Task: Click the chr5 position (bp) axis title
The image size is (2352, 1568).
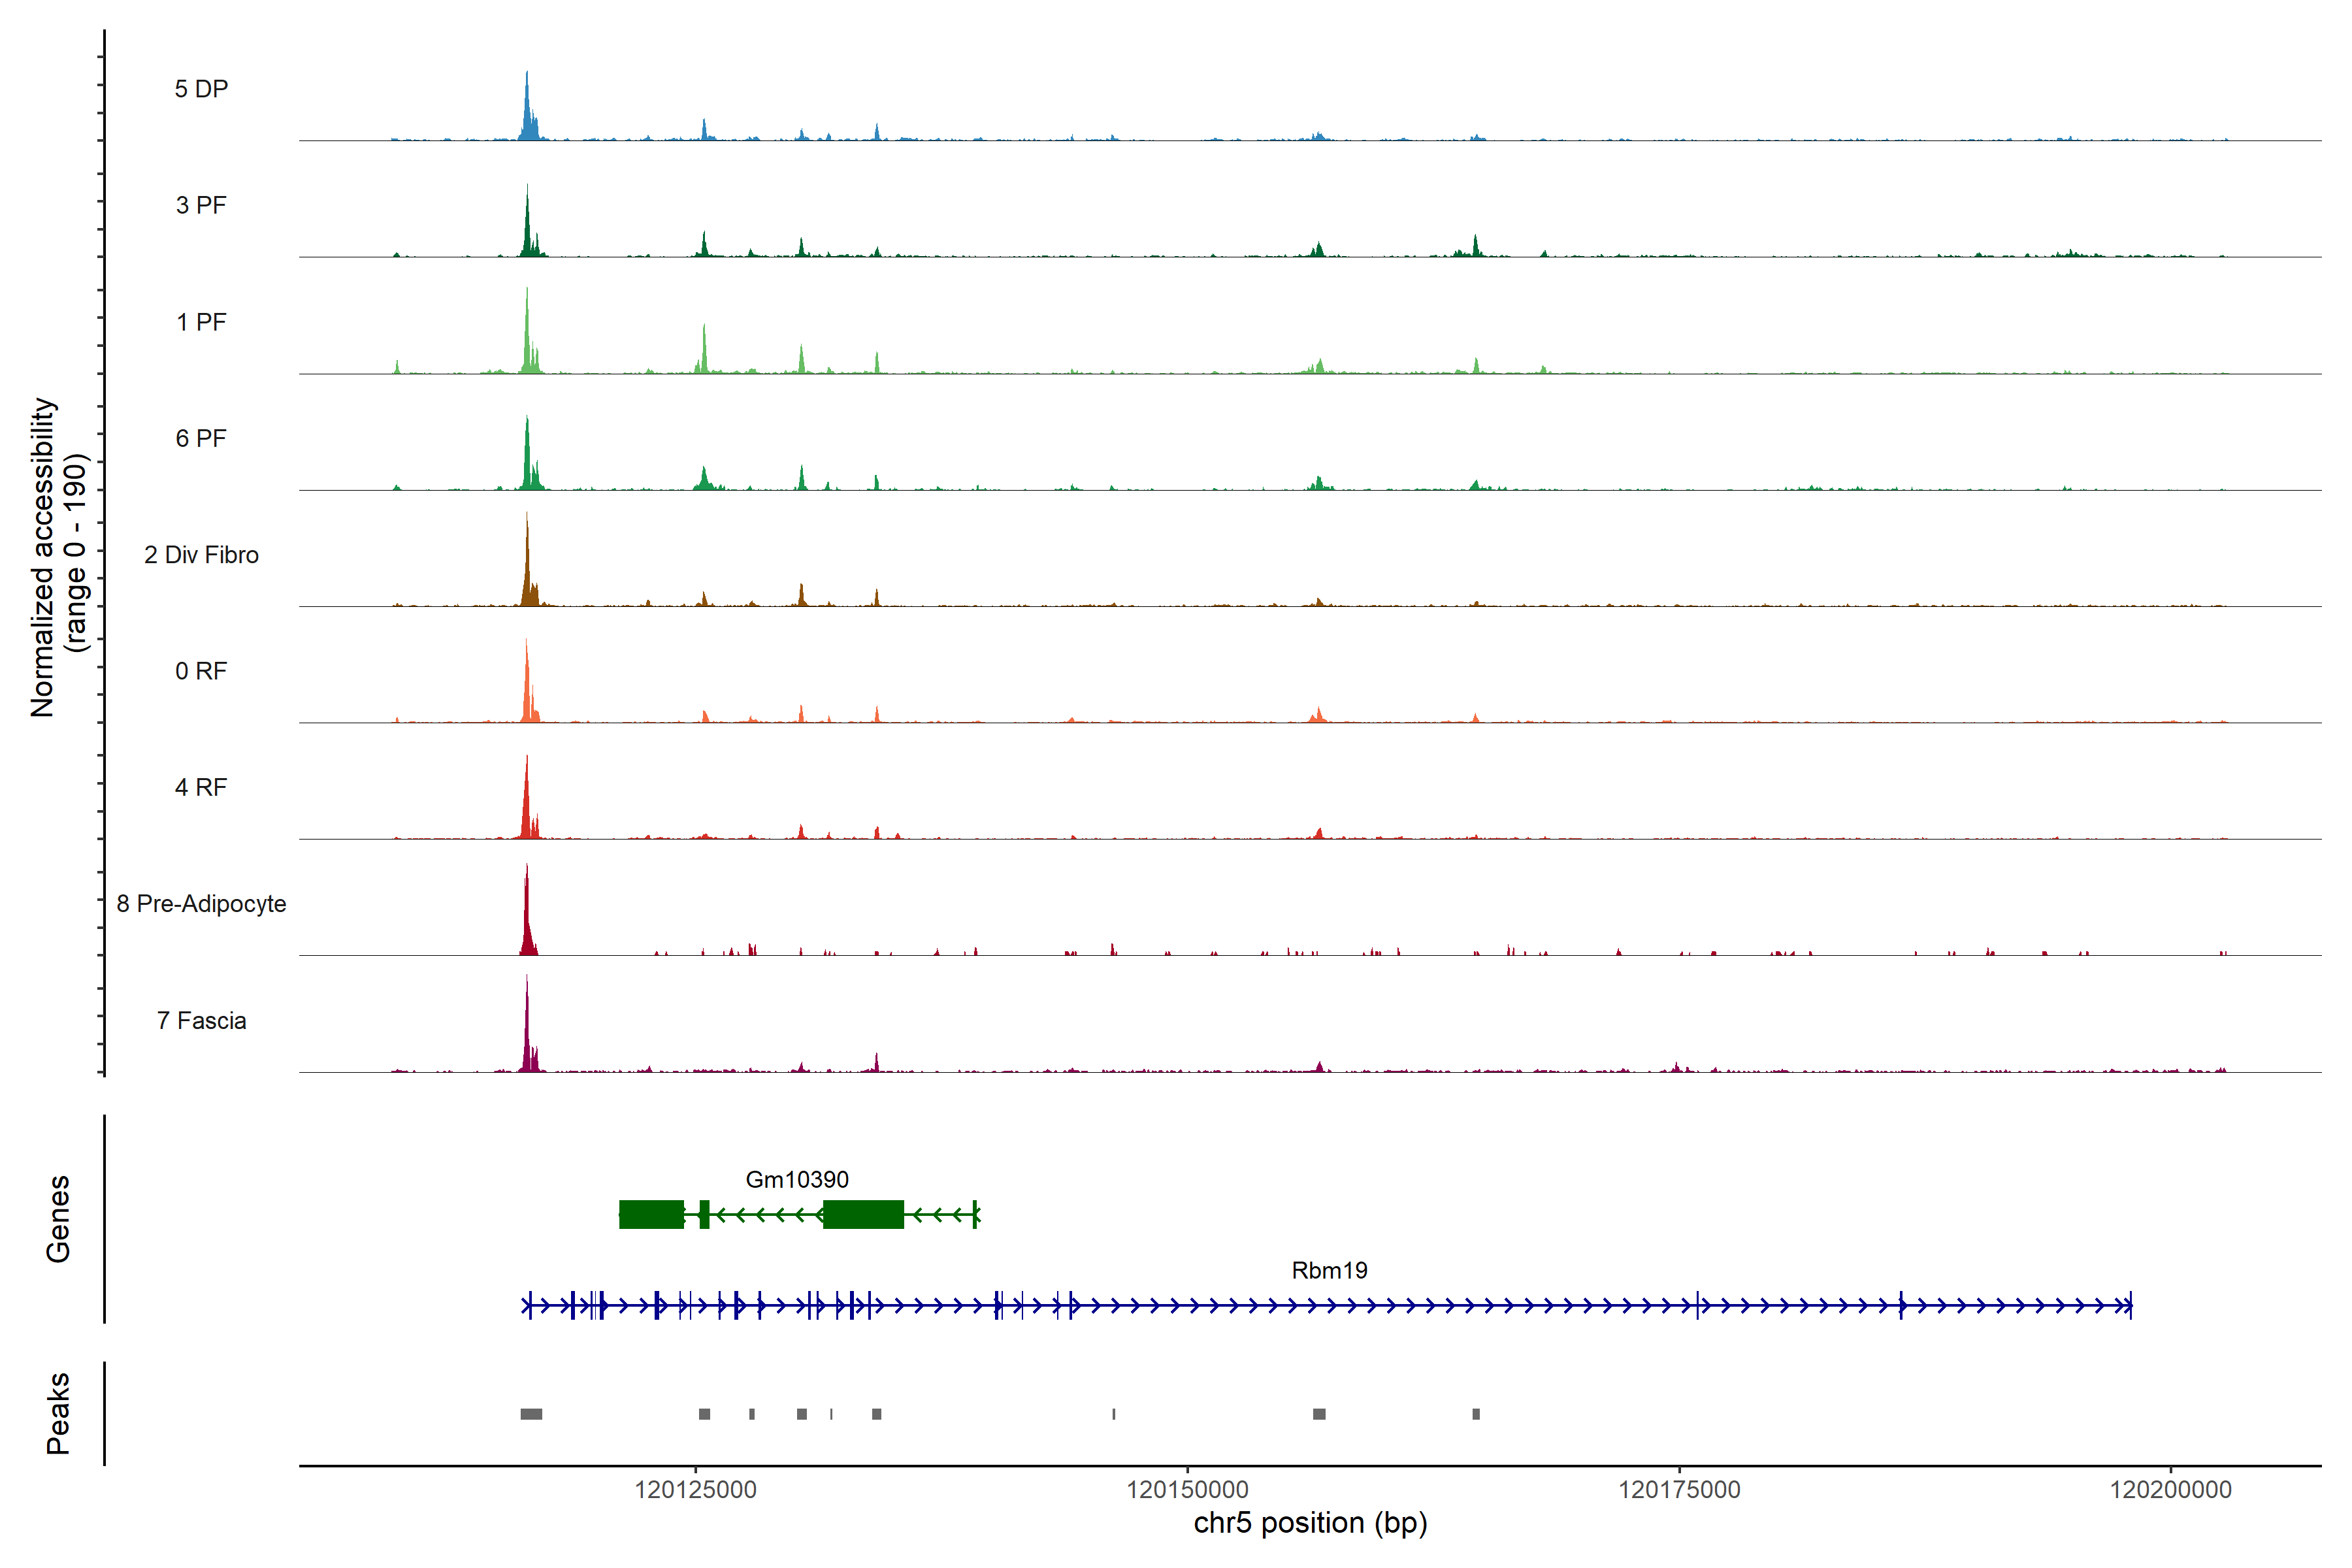Action: [1310, 1523]
